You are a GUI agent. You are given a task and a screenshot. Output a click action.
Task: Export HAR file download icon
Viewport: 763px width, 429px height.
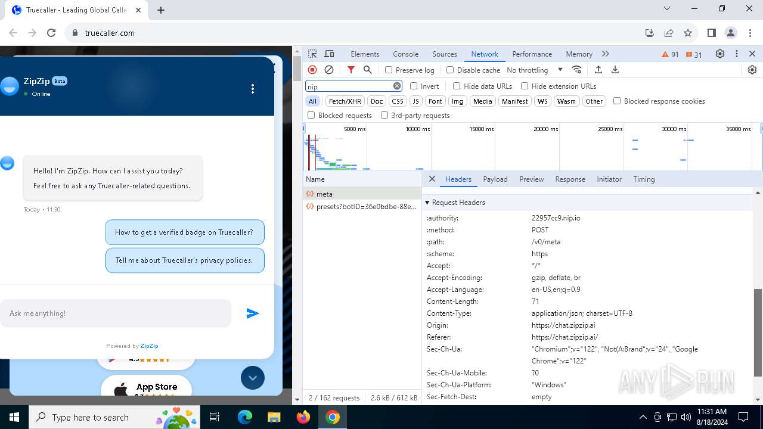coord(615,70)
